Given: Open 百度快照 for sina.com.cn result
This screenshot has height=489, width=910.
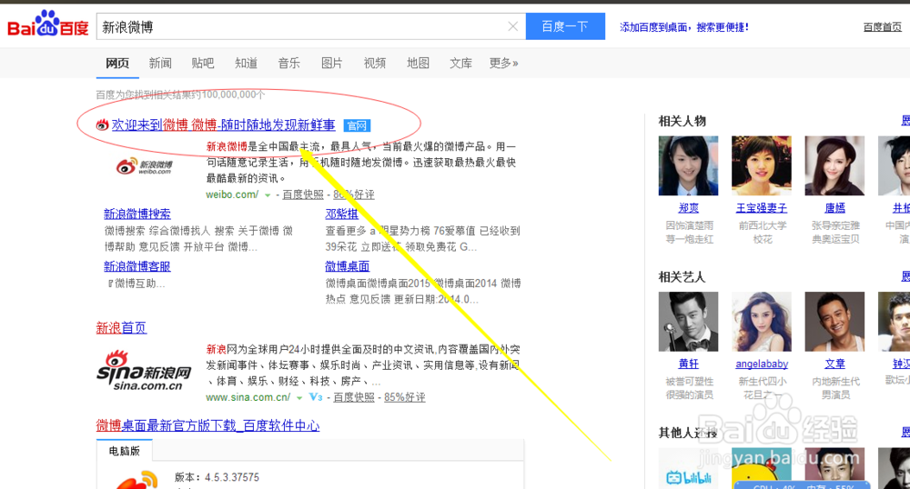Looking at the screenshot, I should point(353,397).
